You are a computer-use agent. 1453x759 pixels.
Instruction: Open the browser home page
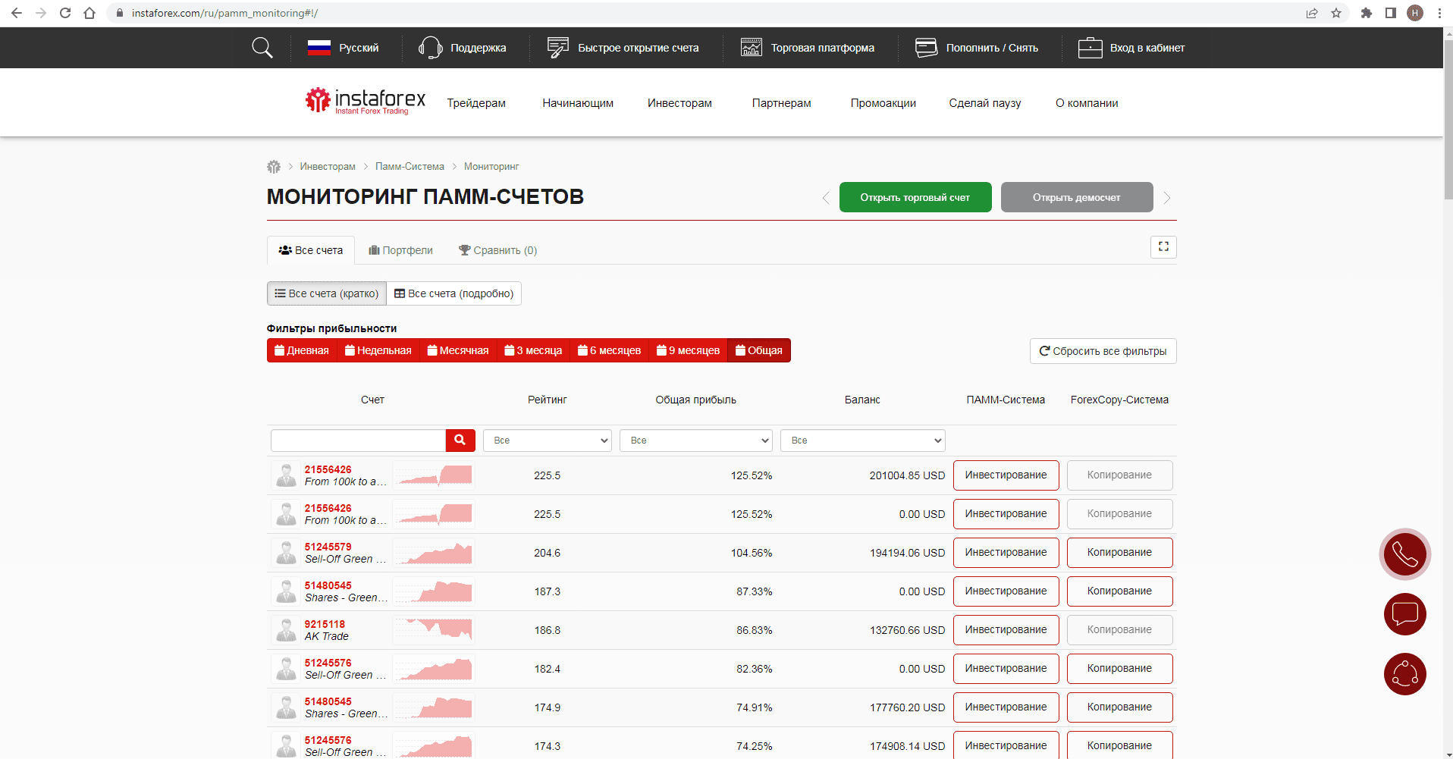(x=89, y=13)
